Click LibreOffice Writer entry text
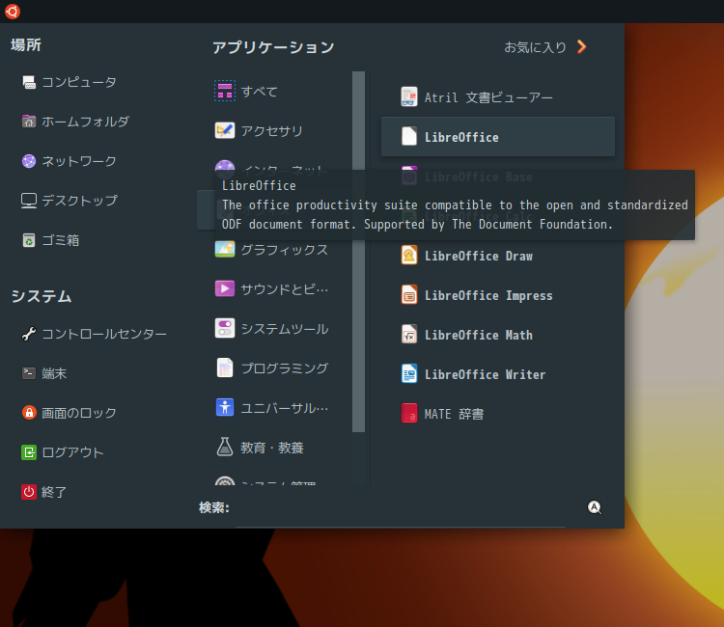 click(485, 374)
